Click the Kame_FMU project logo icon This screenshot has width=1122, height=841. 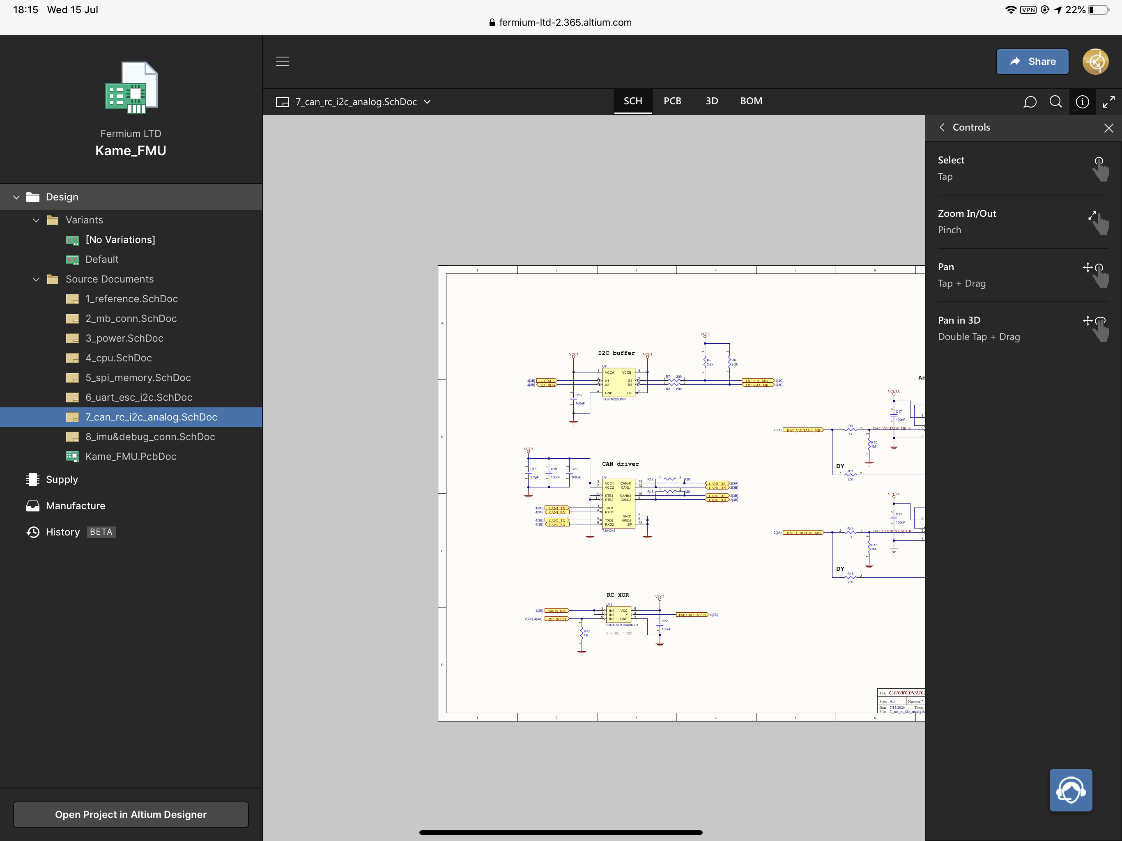(131, 88)
